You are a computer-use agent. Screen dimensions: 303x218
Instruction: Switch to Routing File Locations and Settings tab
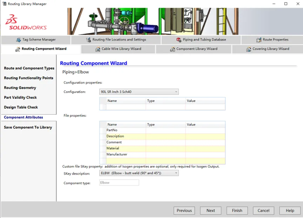[x=116, y=40]
